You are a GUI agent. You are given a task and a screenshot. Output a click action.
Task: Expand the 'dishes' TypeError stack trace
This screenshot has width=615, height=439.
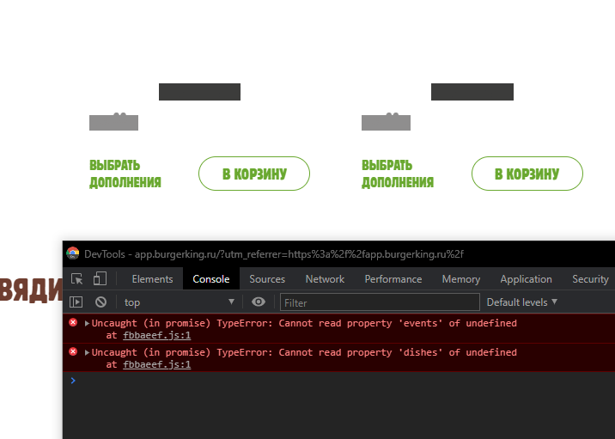(88, 352)
